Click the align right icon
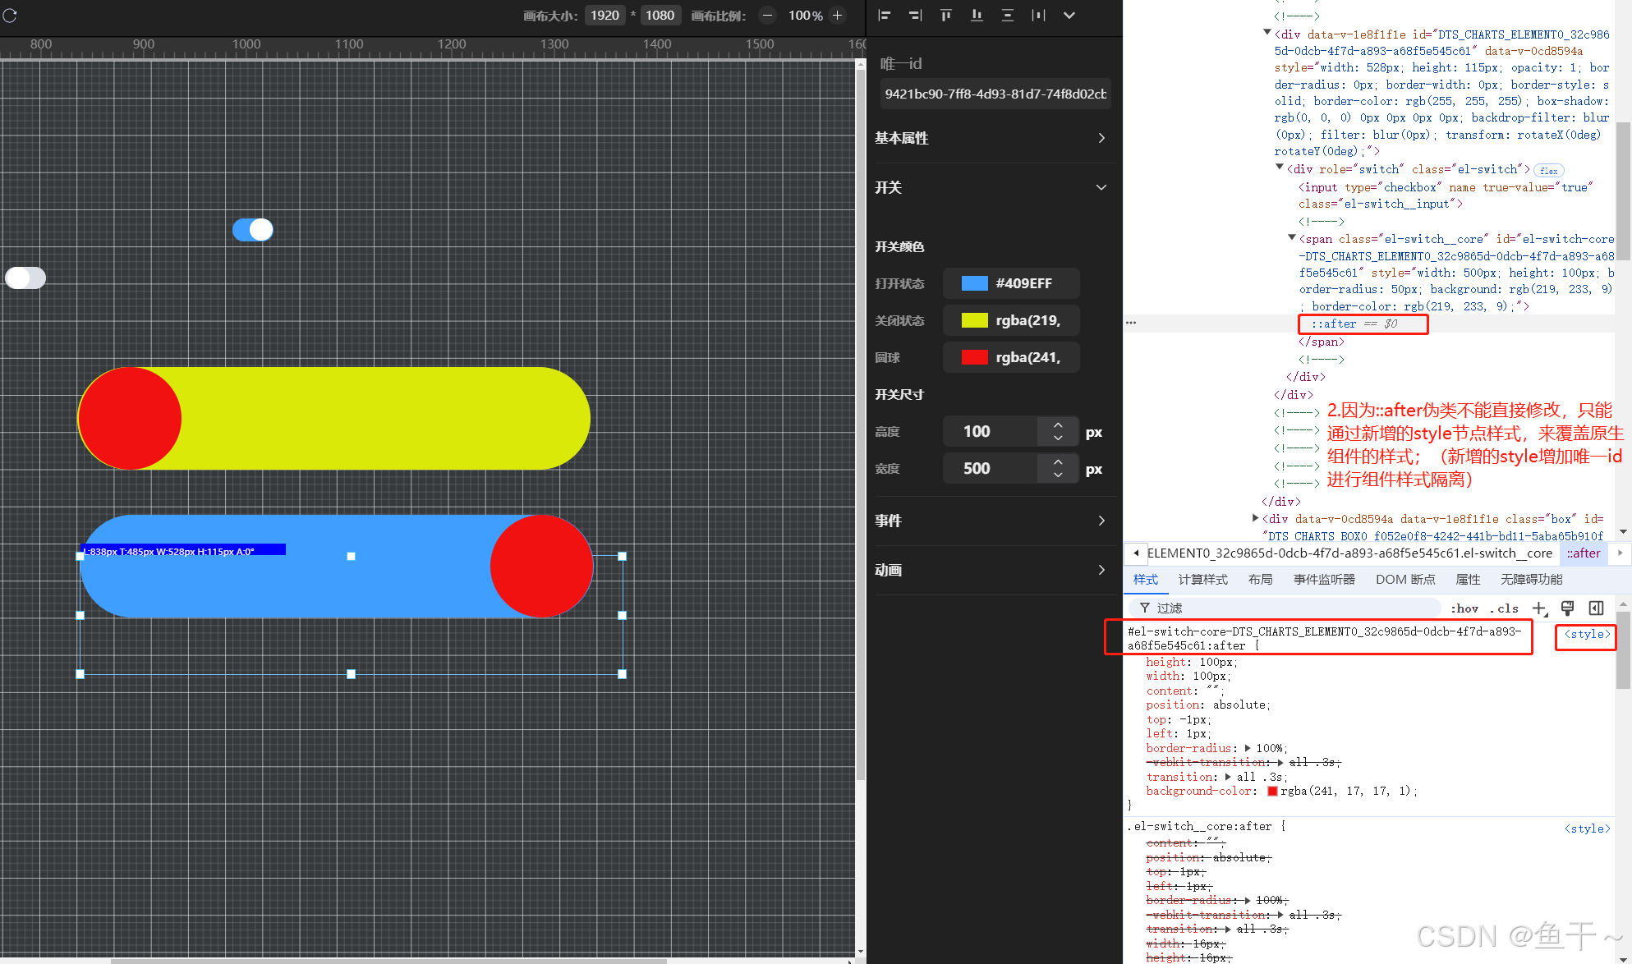This screenshot has height=964, width=1632. pos(915,15)
